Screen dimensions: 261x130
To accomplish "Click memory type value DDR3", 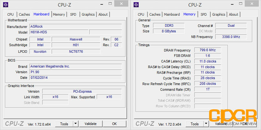I will tap(169, 25).
